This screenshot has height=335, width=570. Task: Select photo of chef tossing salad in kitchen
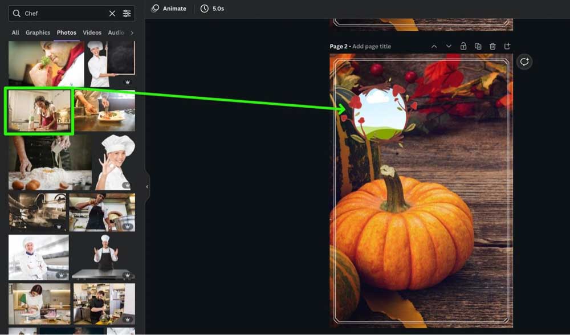(x=104, y=304)
